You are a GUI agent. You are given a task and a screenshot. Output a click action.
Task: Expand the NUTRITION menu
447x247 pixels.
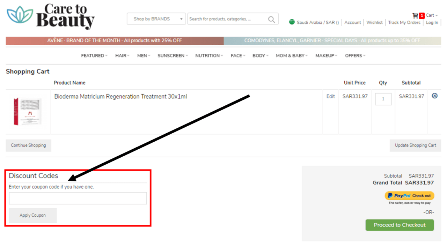(209, 55)
